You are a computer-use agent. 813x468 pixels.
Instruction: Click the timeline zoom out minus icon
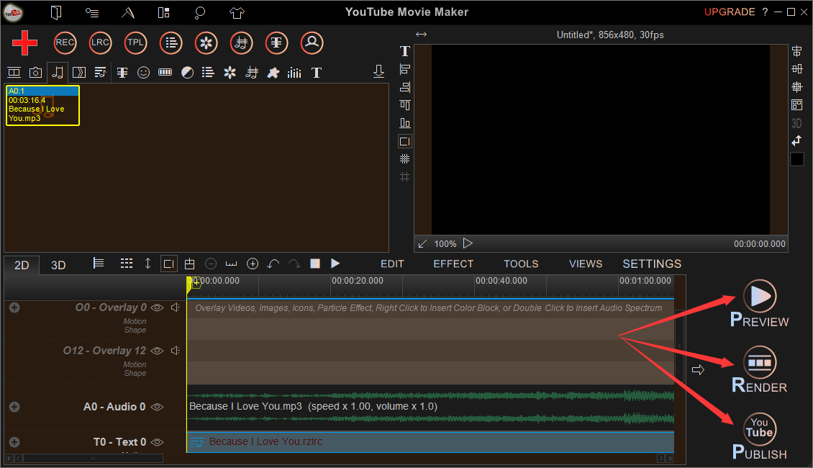tap(211, 264)
